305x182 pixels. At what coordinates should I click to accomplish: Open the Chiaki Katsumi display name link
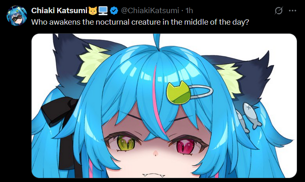(59, 11)
